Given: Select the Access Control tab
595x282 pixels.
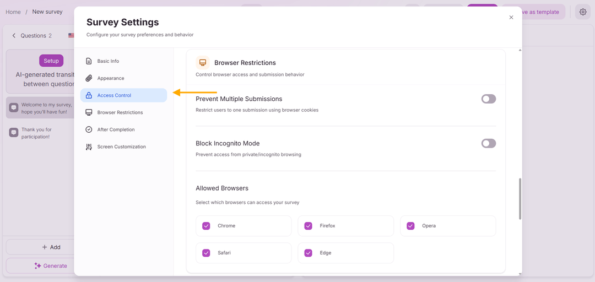Looking at the screenshot, I should click(x=123, y=95).
